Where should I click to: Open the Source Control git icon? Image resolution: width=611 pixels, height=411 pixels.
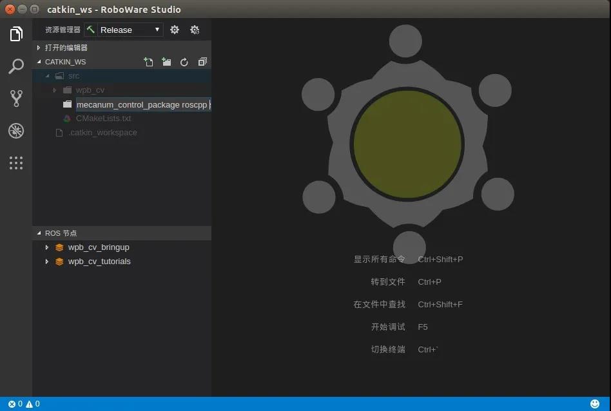coord(16,98)
